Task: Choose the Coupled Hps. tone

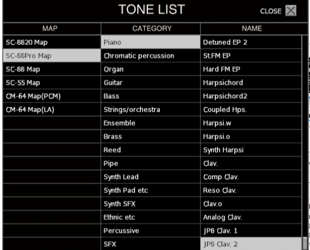Action: [x=251, y=110]
